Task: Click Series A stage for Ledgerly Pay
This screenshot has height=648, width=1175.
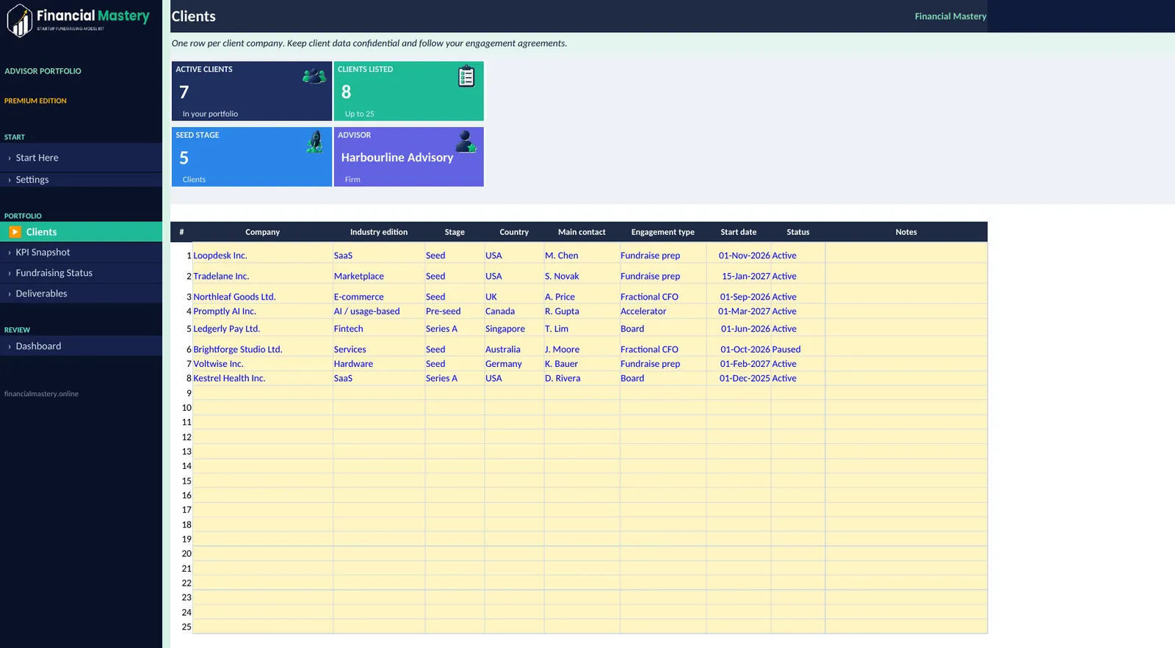Action: coord(455,329)
